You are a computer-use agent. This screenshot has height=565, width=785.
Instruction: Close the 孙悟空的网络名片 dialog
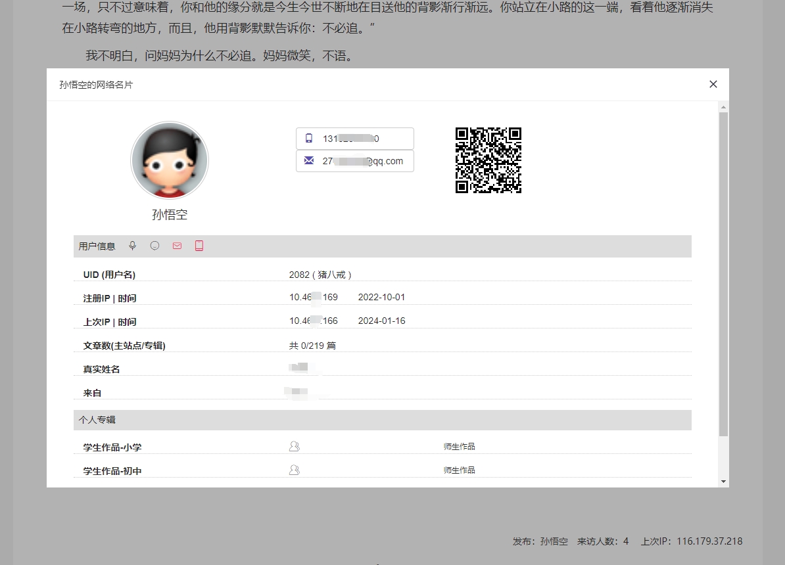click(713, 84)
